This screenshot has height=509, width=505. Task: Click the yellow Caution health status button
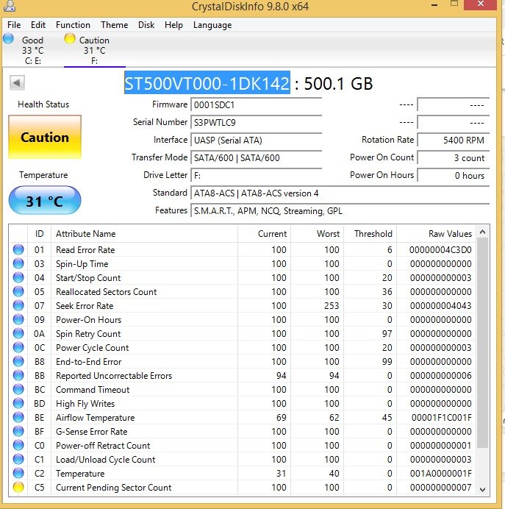[x=45, y=137]
